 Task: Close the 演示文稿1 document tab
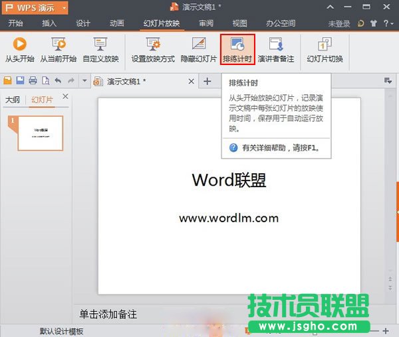click(x=190, y=81)
